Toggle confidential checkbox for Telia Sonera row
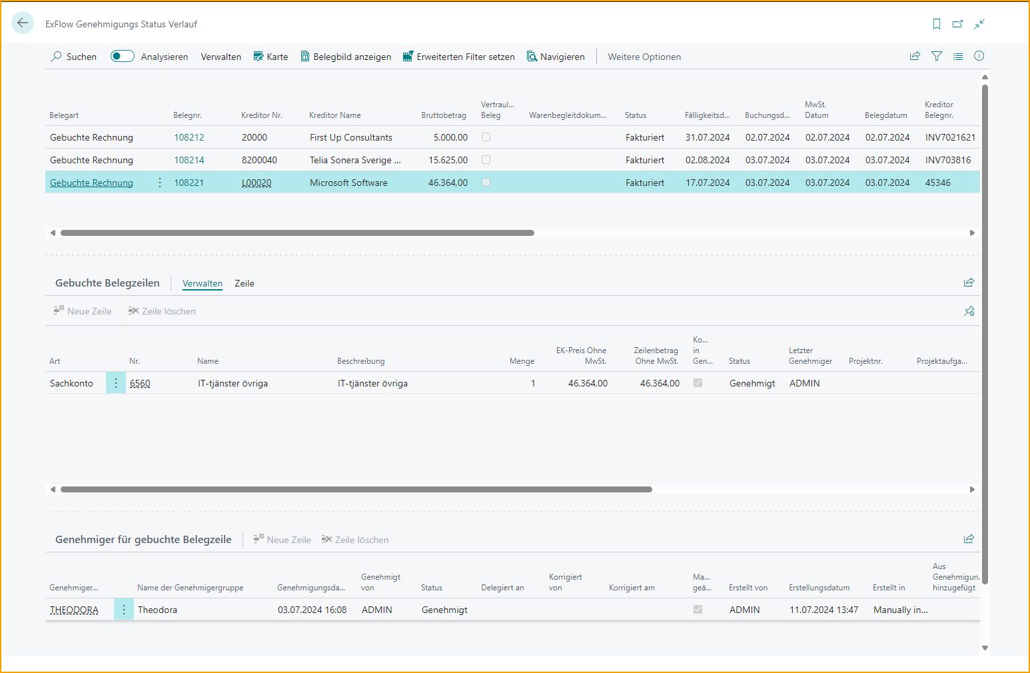This screenshot has height=673, width=1030. pyautogui.click(x=486, y=160)
